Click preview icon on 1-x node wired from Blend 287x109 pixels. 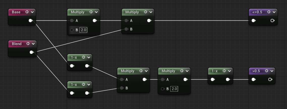(x=83, y=84)
